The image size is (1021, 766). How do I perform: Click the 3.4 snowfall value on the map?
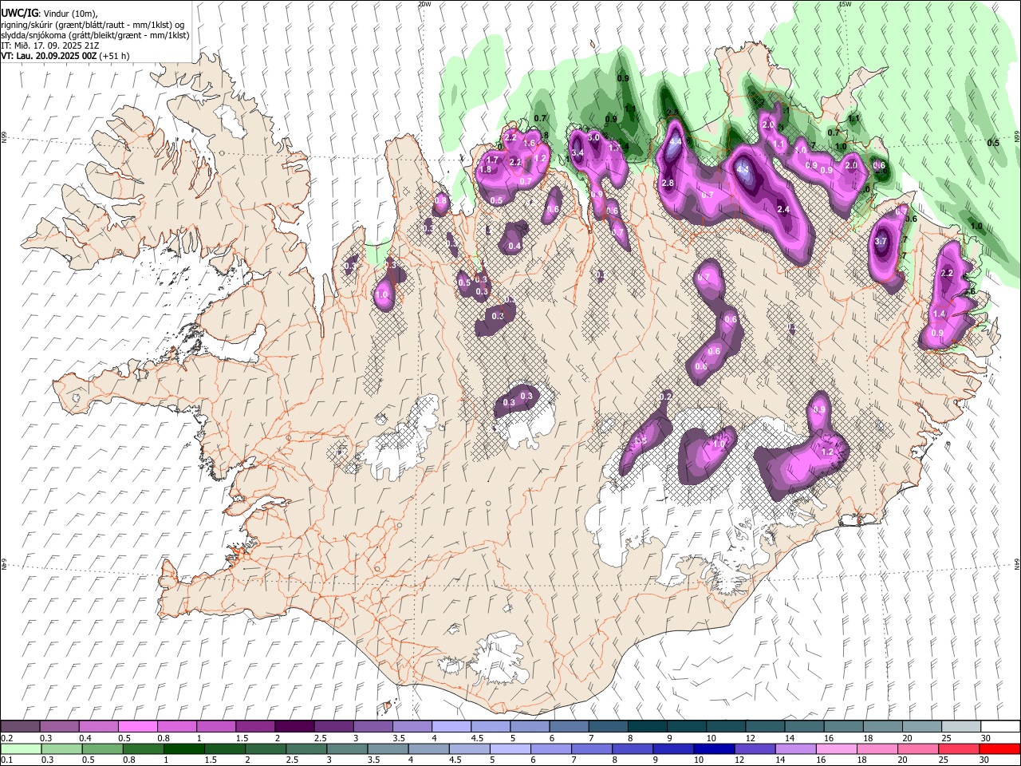(578, 152)
